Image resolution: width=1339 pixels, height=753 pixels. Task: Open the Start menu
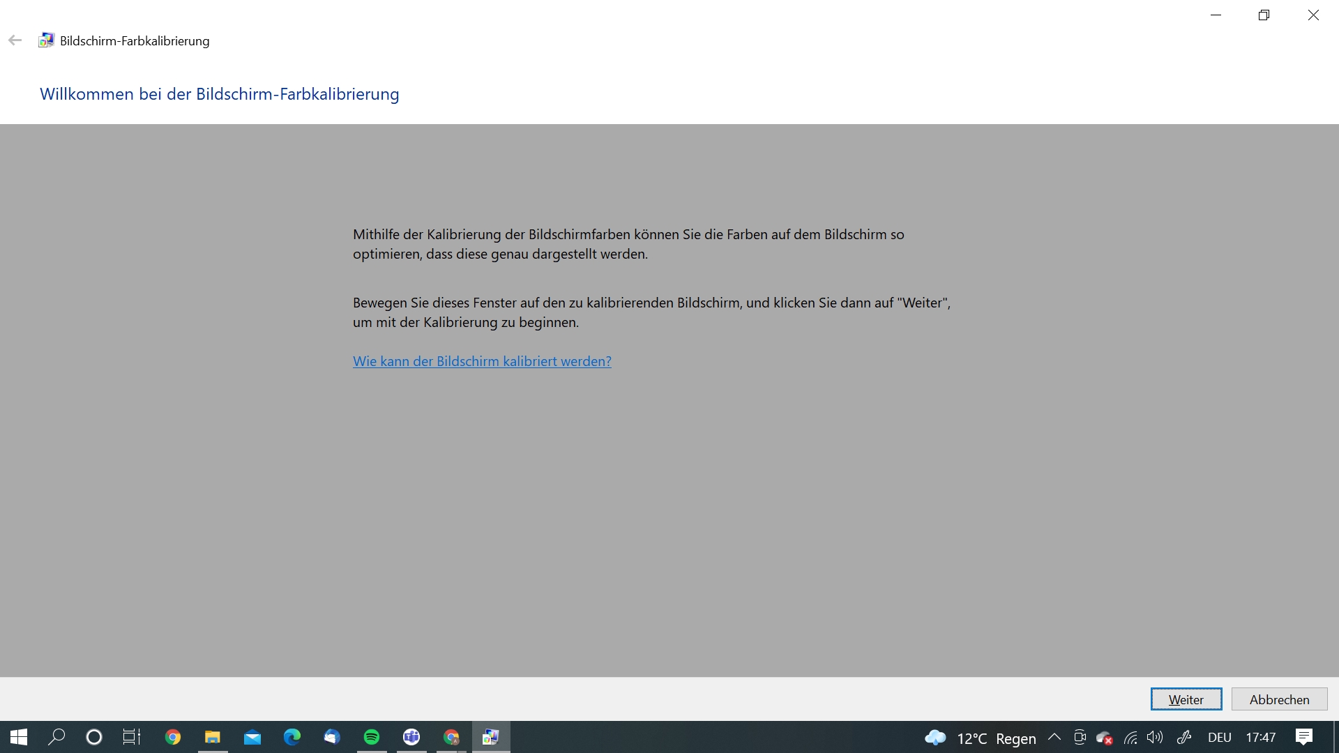point(17,737)
